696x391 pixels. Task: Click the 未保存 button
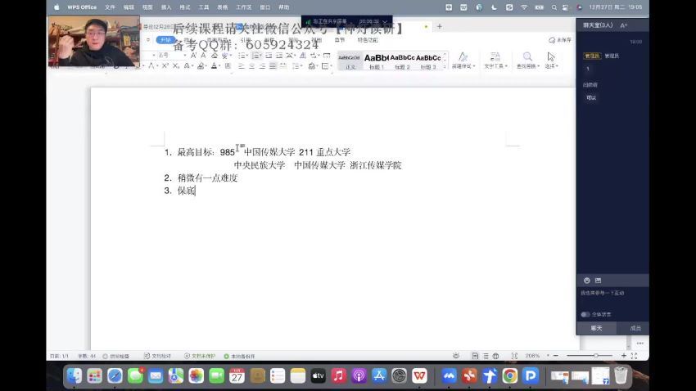point(560,40)
